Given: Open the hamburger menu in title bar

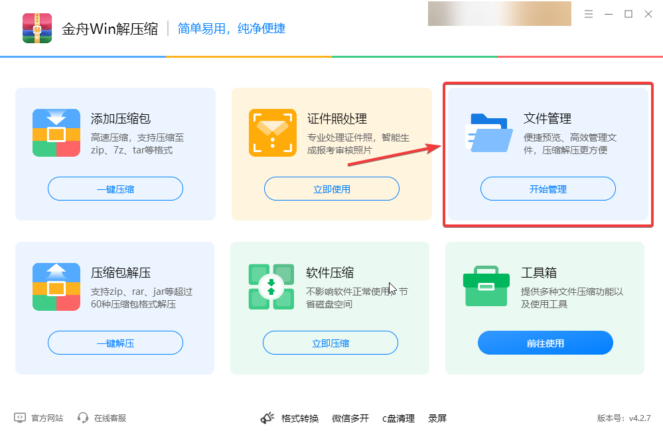Looking at the screenshot, I should pyautogui.click(x=588, y=14).
